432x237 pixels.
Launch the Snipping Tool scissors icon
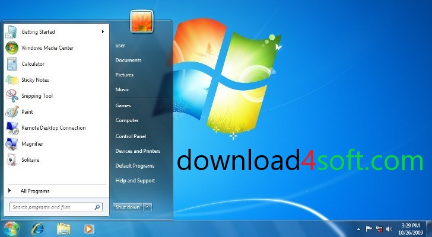[x=12, y=96]
